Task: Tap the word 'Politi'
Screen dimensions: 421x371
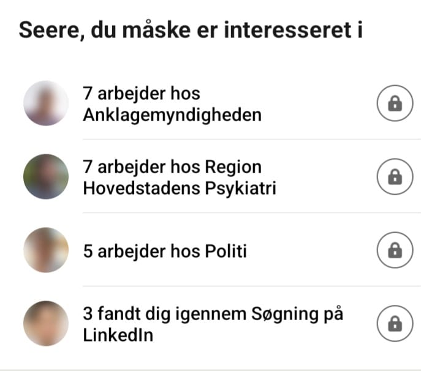Action: [226, 251]
